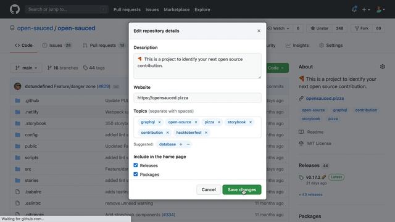Click inside the Description text area
This screenshot has width=395, height=222.
point(197,66)
